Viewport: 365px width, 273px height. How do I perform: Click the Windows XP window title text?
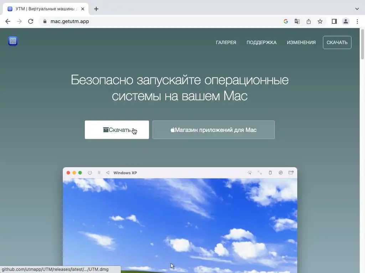click(x=125, y=173)
